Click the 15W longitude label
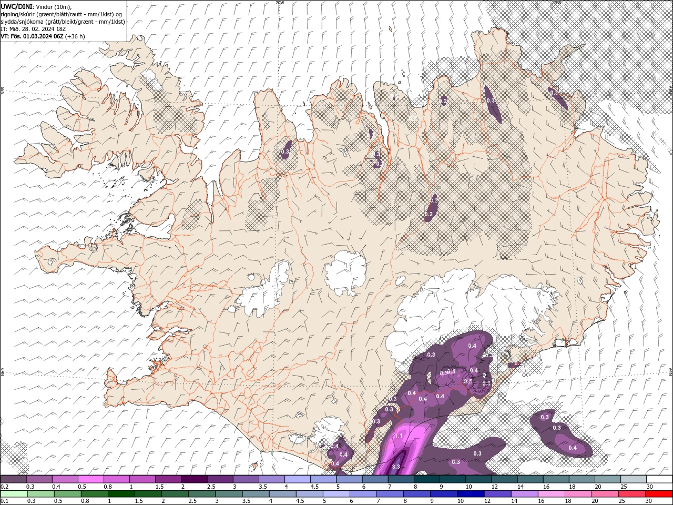Viewport: 673px width, 505px height. [x=557, y=3]
